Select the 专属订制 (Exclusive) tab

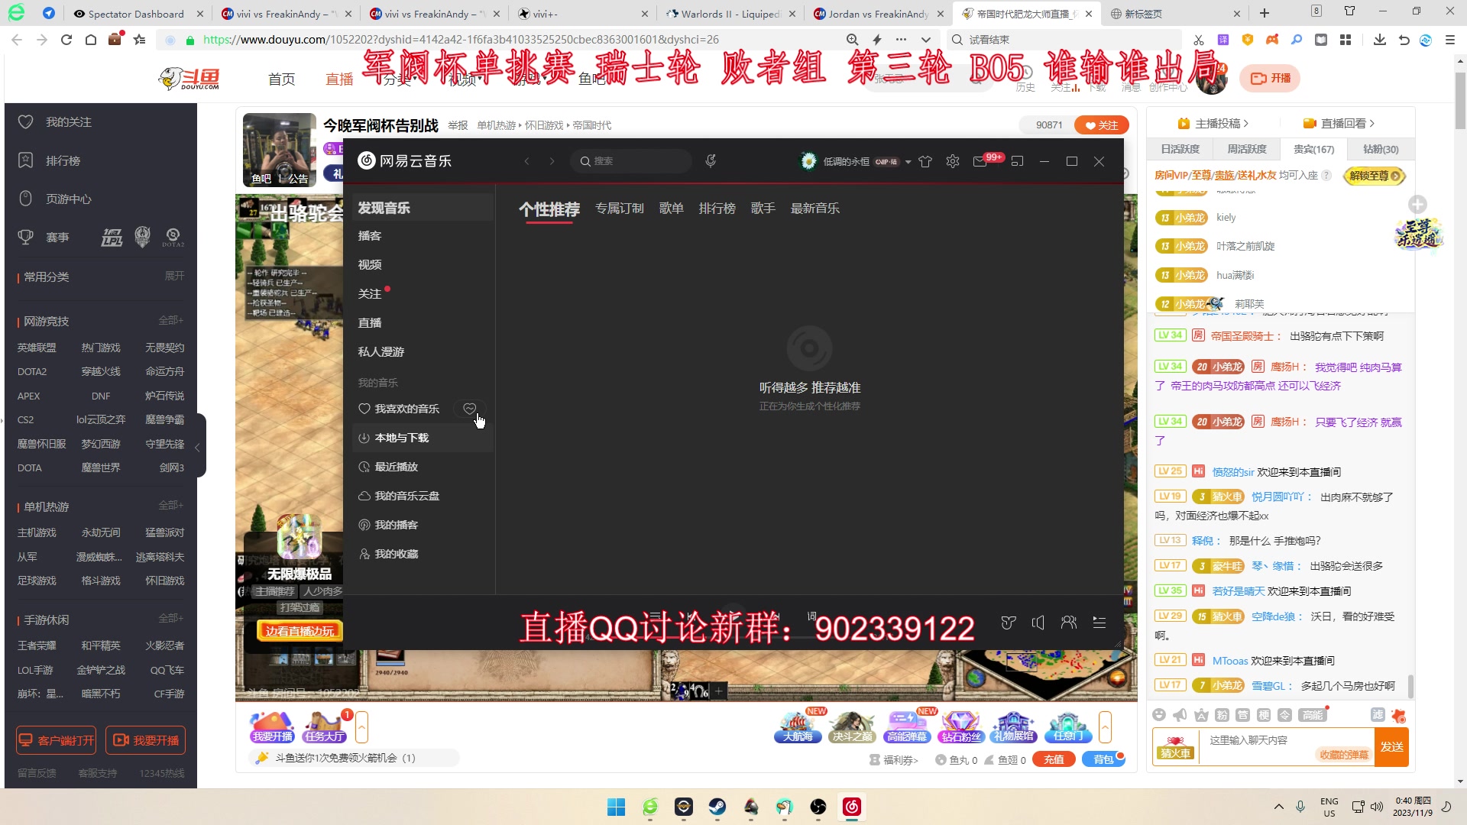619,208
